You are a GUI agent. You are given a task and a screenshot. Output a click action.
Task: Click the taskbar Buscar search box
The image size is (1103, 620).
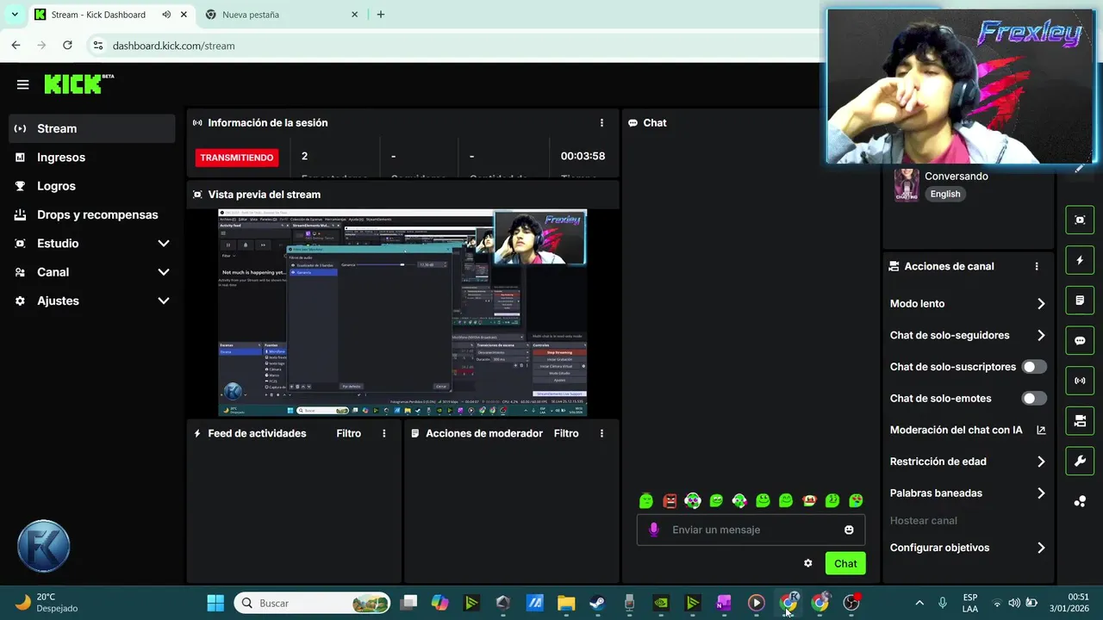312,603
